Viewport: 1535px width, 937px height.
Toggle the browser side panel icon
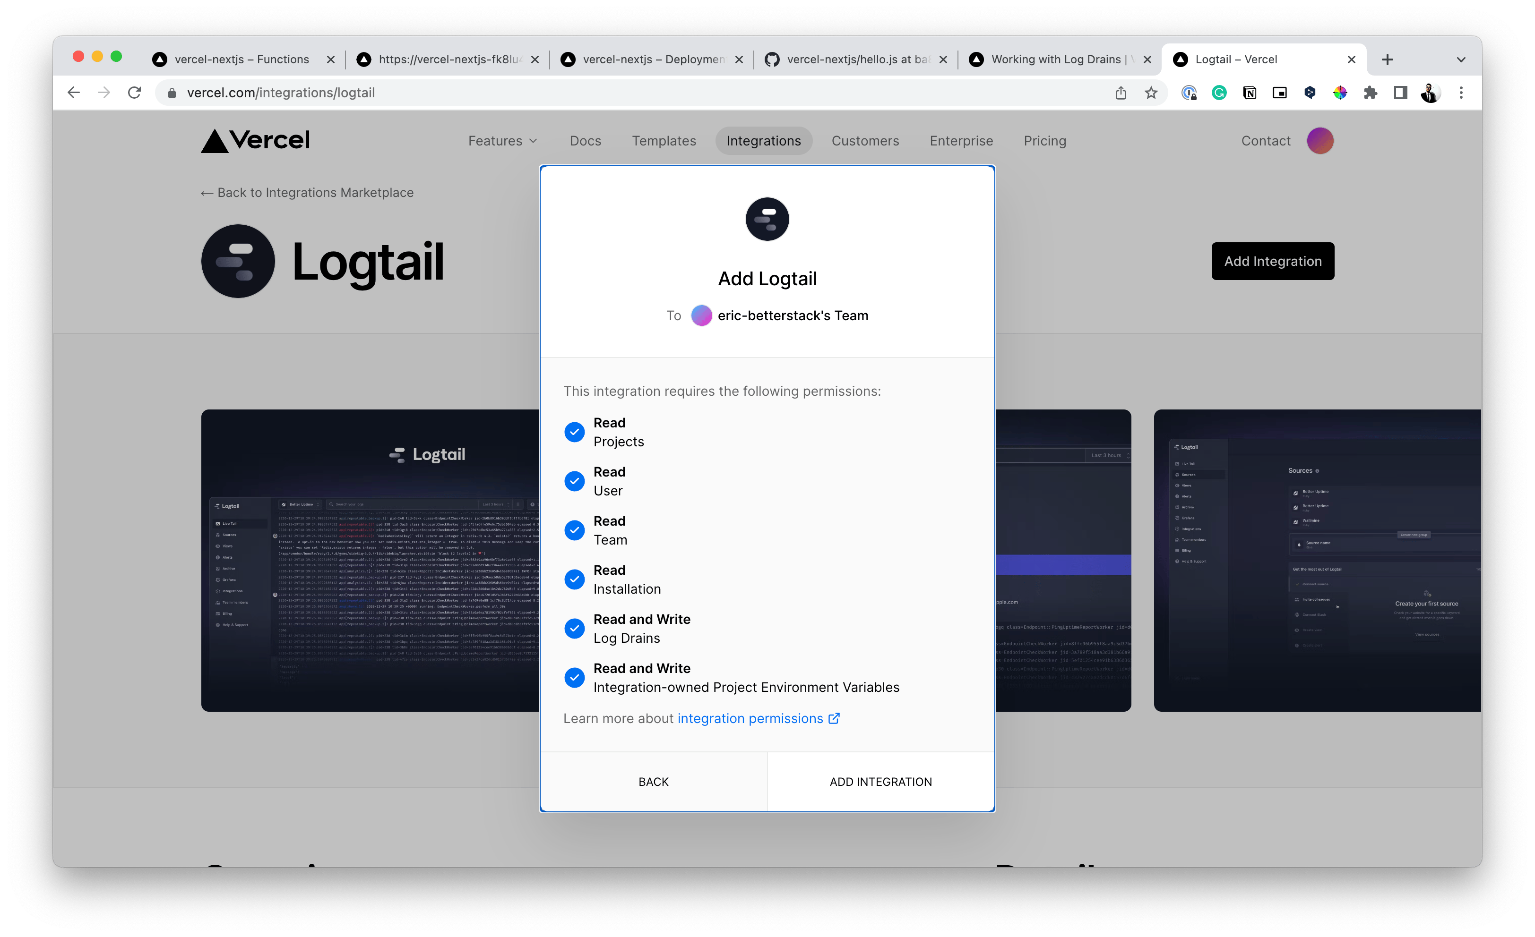point(1400,93)
